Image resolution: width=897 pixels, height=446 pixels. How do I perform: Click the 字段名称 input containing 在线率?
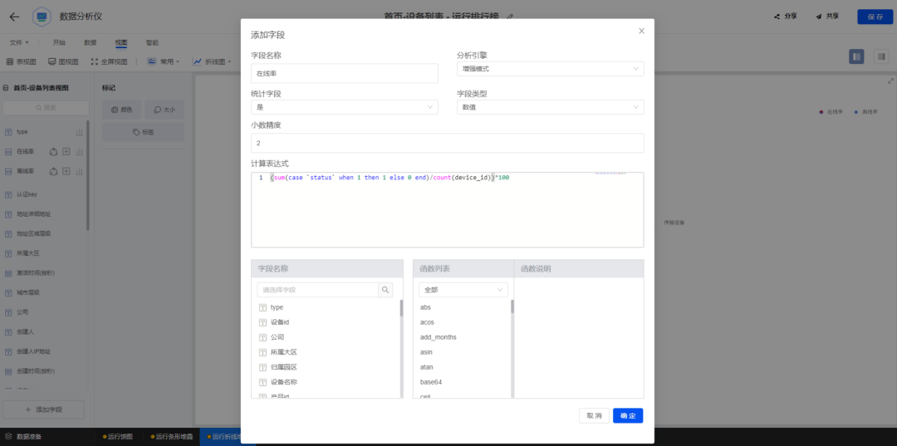click(345, 73)
